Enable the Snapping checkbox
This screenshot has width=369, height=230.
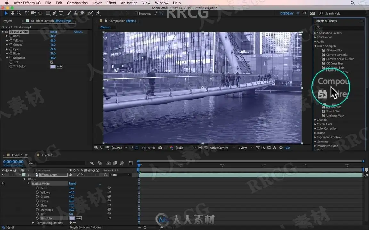(x=136, y=13)
